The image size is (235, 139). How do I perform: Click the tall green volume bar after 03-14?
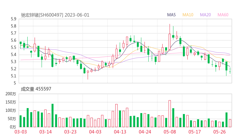52,115
